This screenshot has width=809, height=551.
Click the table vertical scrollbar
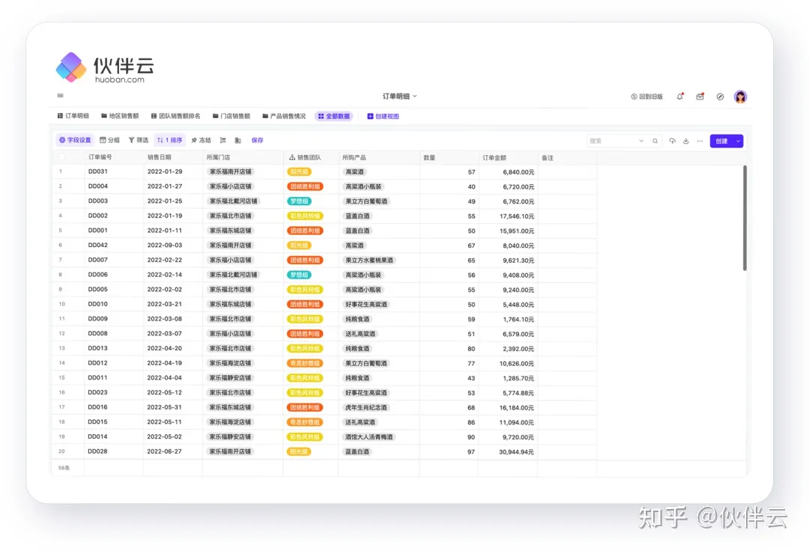click(745, 218)
